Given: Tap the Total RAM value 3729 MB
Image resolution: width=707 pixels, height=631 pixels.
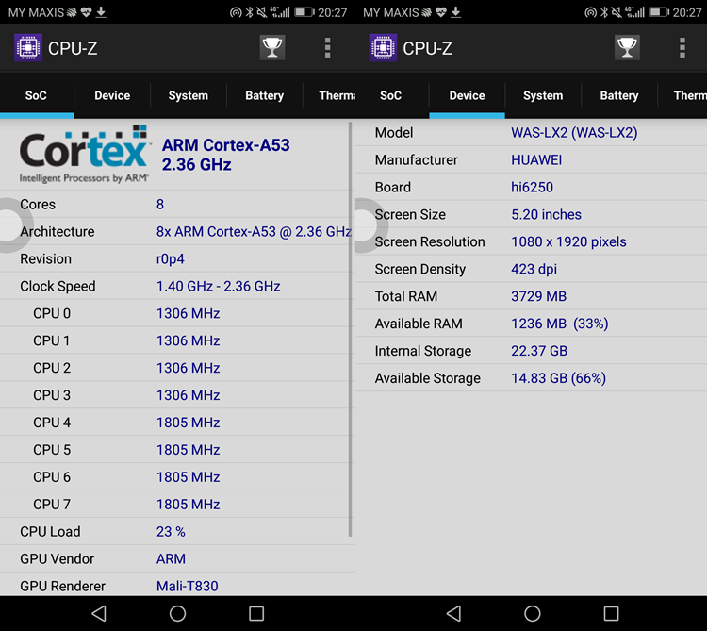Looking at the screenshot, I should pos(538,296).
